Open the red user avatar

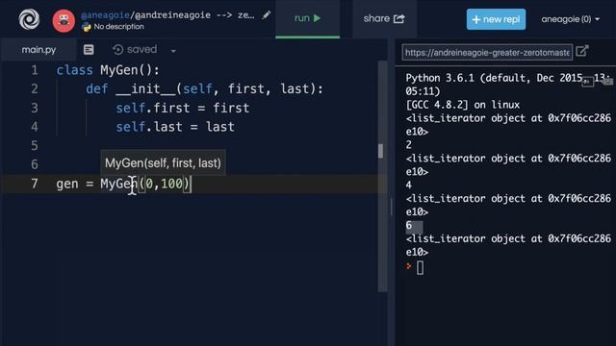[x=64, y=20]
